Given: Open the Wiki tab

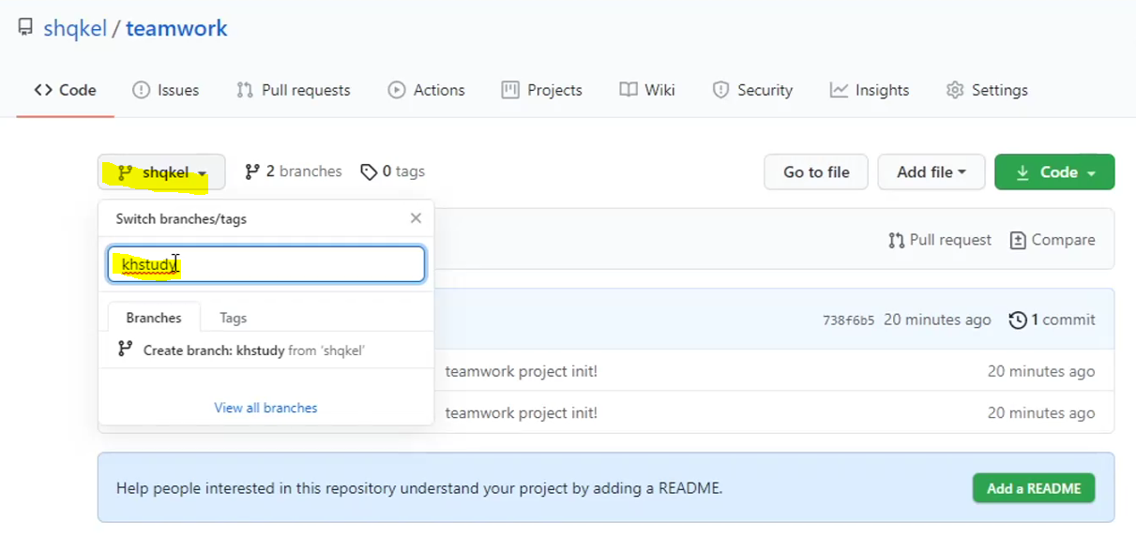Looking at the screenshot, I should coord(647,90).
